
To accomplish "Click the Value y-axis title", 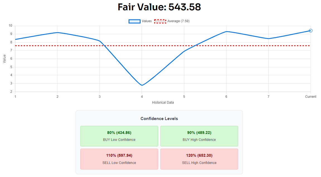I will [x=4, y=59].
